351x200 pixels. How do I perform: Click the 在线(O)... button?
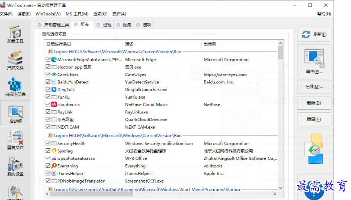coord(314,87)
